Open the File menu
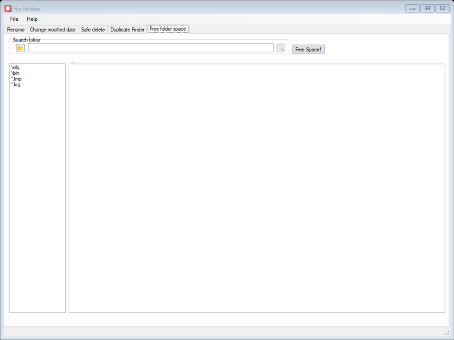 pyautogui.click(x=13, y=19)
